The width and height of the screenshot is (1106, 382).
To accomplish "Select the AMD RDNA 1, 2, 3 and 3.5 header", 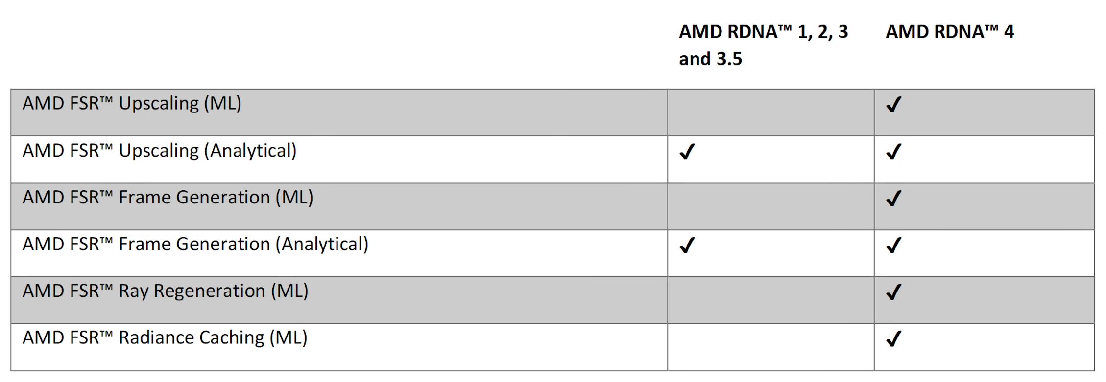I will (764, 45).
